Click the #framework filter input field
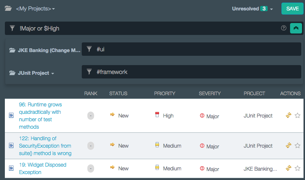The width and height of the screenshot is (305, 180). click(x=194, y=72)
